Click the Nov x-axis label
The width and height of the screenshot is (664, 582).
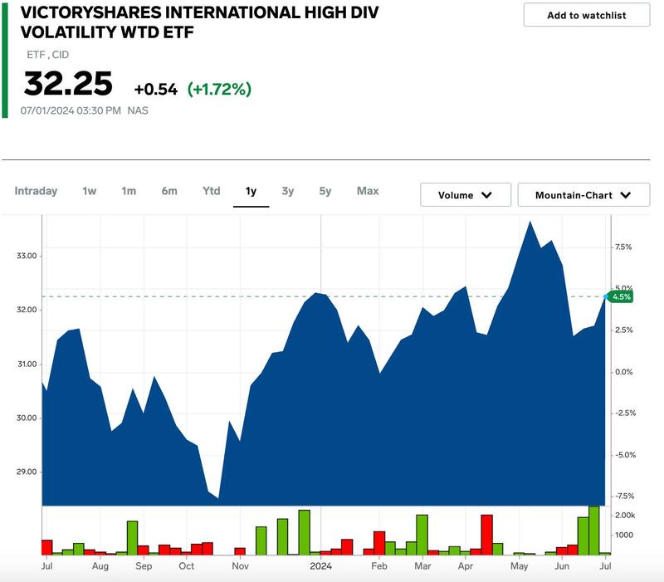coord(240,566)
